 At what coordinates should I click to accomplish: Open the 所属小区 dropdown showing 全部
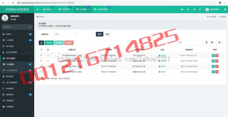click(x=65, y=34)
